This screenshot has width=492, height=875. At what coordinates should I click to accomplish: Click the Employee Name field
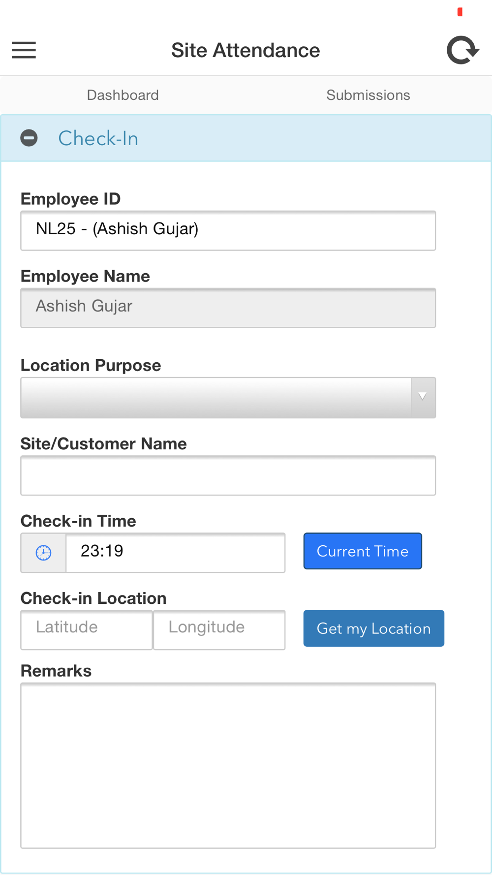point(228,308)
